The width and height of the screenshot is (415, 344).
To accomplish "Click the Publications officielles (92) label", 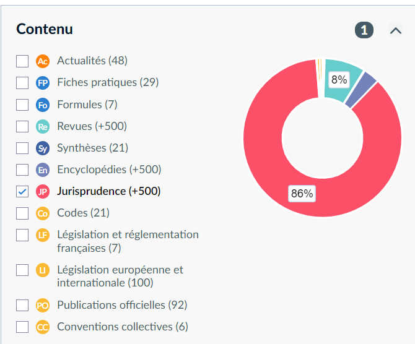I will tap(122, 305).
